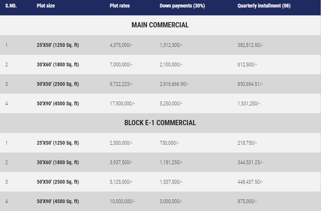Click the "Plot size" column header

point(46,6)
